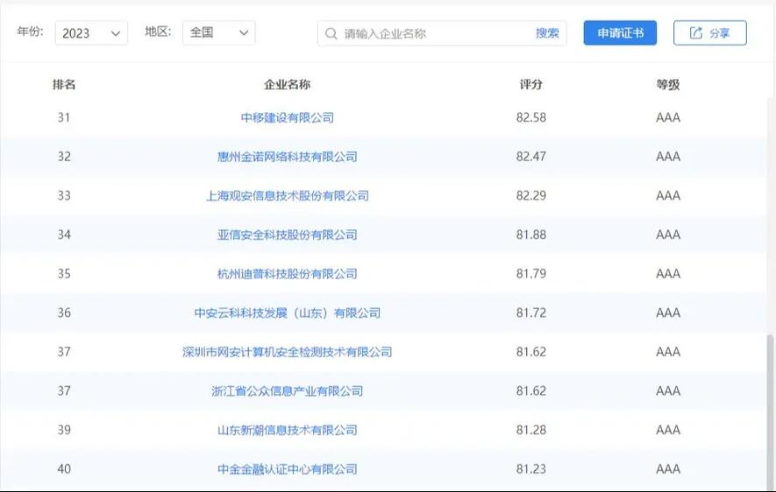776x492 pixels.
Task: Open 惠州金诺网络科技有限公司 link
Action: pyautogui.click(x=287, y=157)
